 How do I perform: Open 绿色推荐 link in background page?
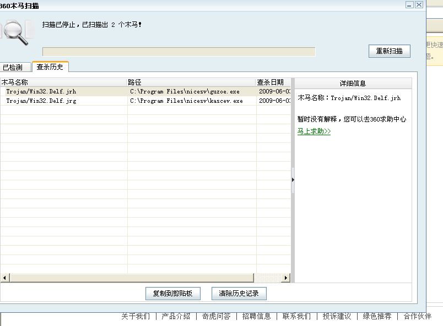click(x=377, y=316)
